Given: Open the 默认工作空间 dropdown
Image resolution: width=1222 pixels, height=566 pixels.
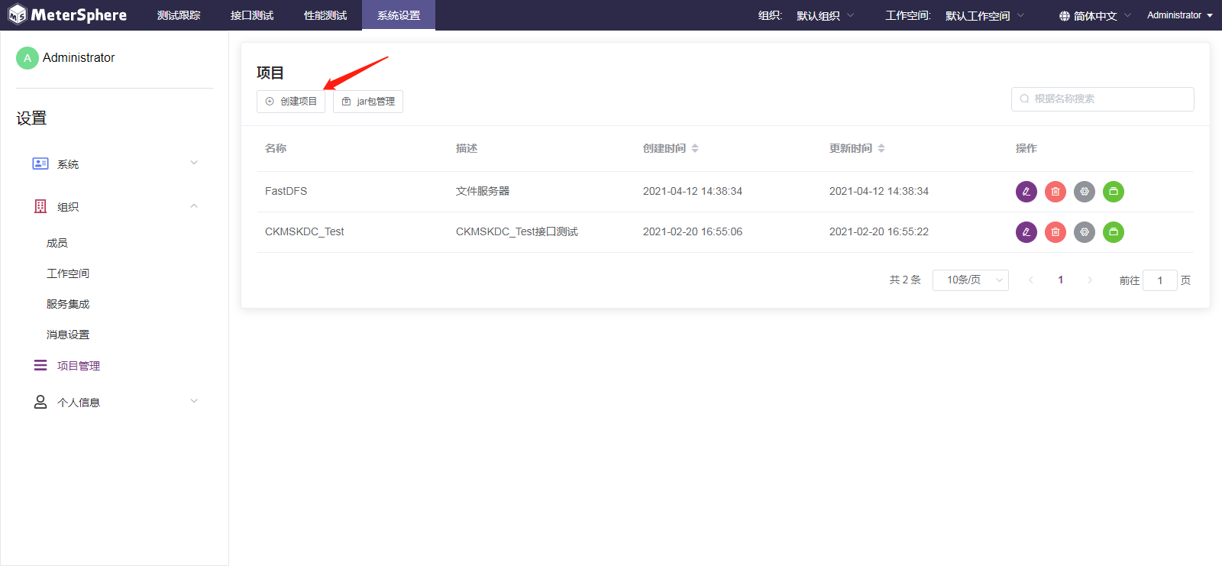Looking at the screenshot, I should click(x=985, y=15).
